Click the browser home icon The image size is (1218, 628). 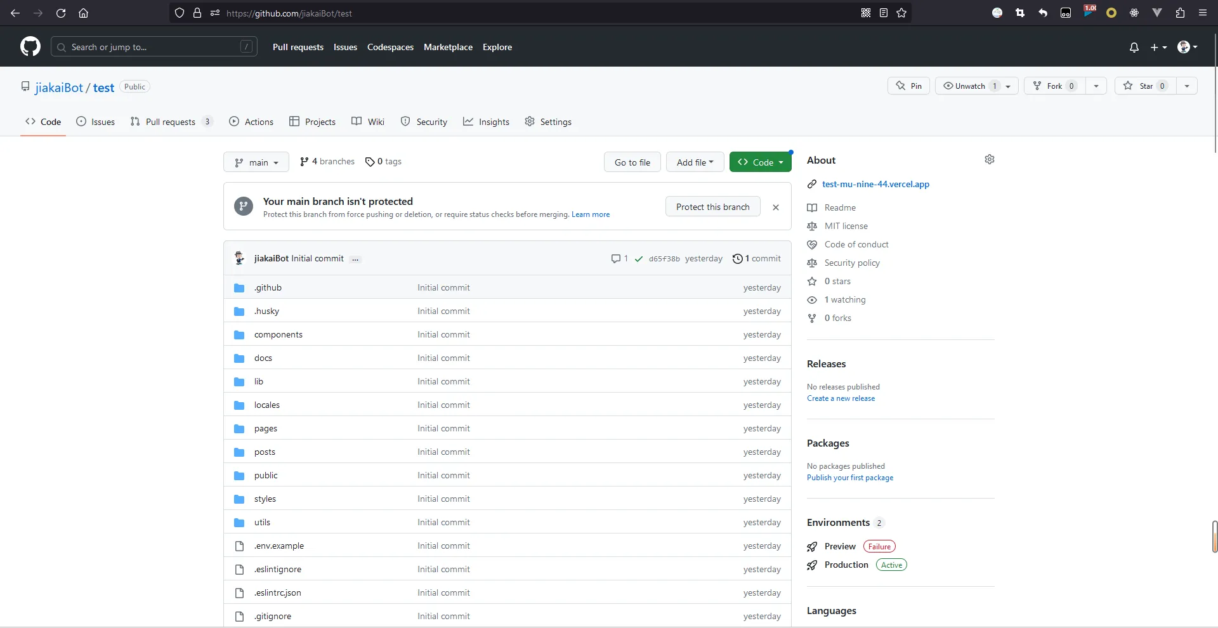(x=83, y=13)
